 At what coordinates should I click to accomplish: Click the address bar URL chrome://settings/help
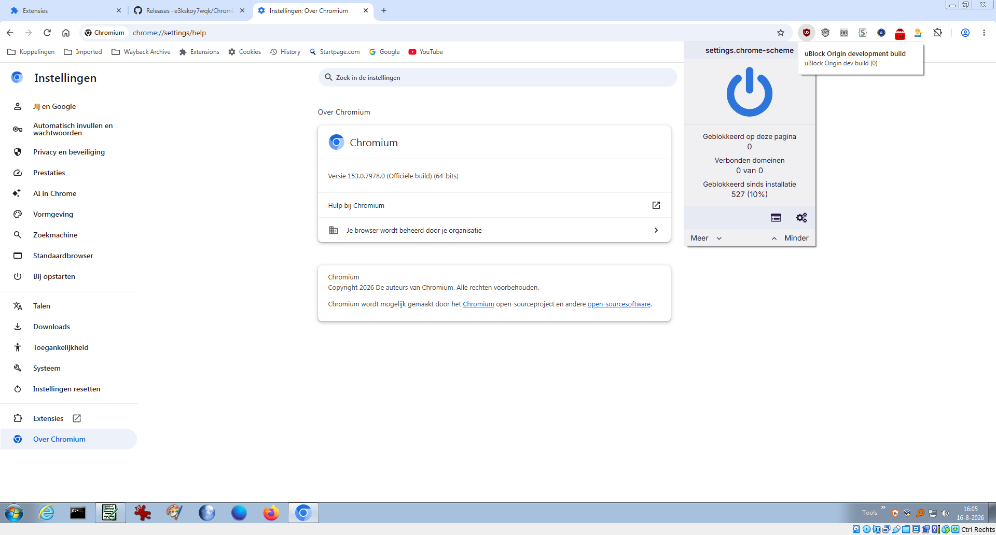(x=169, y=33)
